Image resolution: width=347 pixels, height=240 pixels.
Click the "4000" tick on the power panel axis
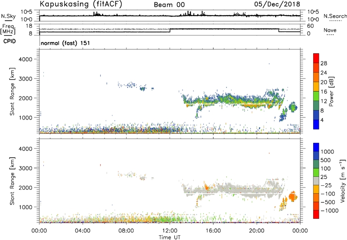(25, 59)
